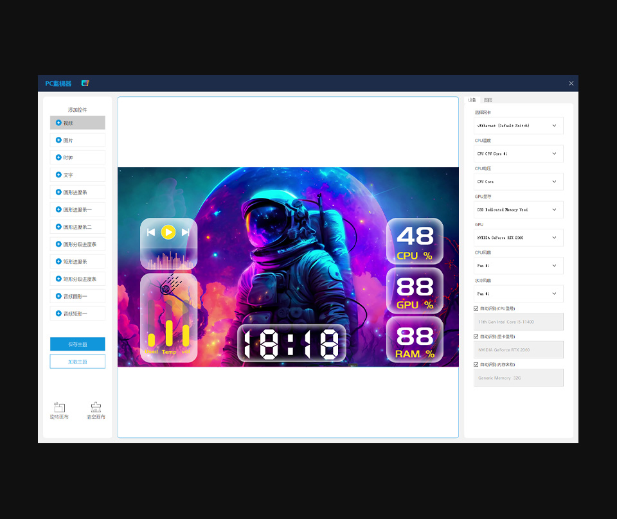
Task: Open the CPU电压 CPU Core dropdown
Action: [518, 182]
